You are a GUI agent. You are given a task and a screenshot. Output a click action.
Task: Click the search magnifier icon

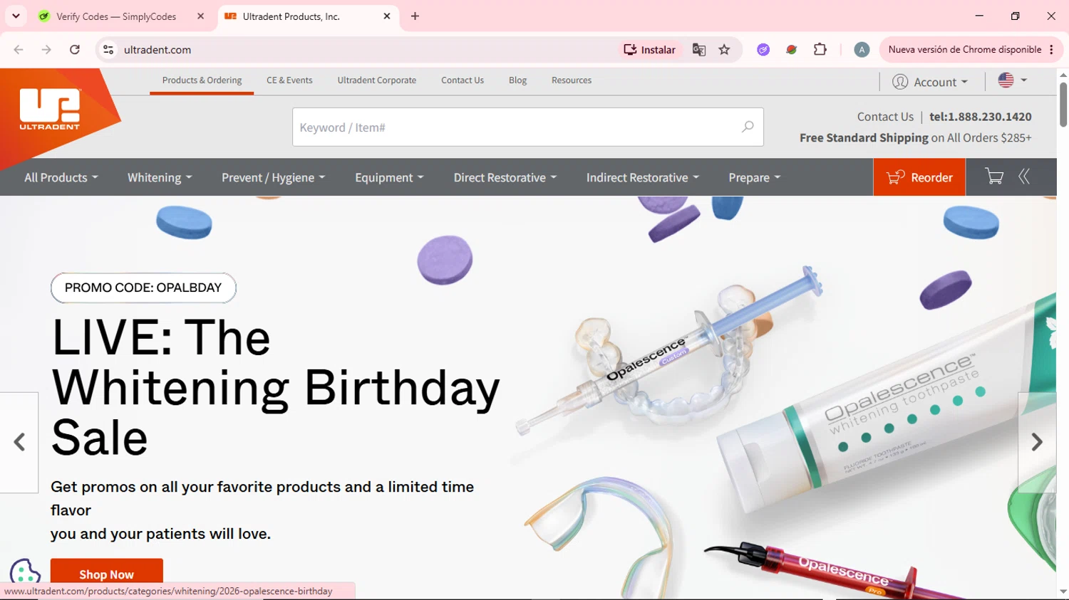(748, 127)
